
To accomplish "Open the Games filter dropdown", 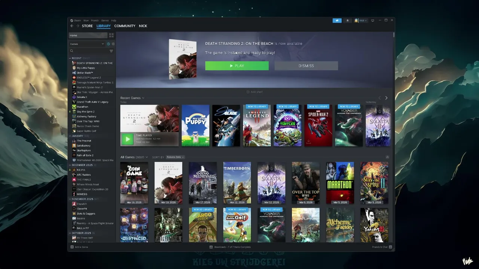I will pos(87,44).
